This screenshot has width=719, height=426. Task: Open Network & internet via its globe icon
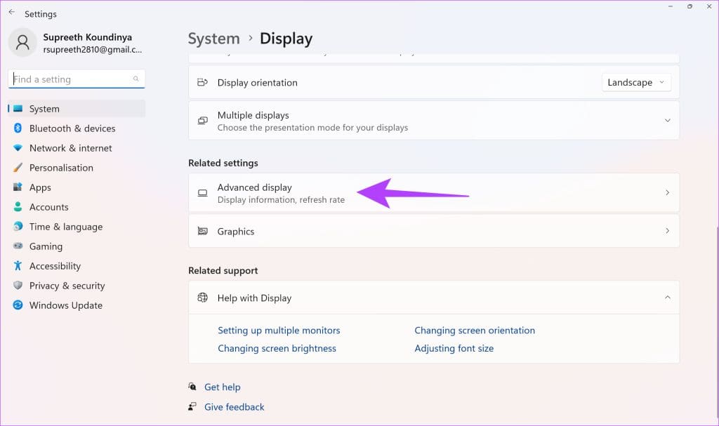pos(17,148)
